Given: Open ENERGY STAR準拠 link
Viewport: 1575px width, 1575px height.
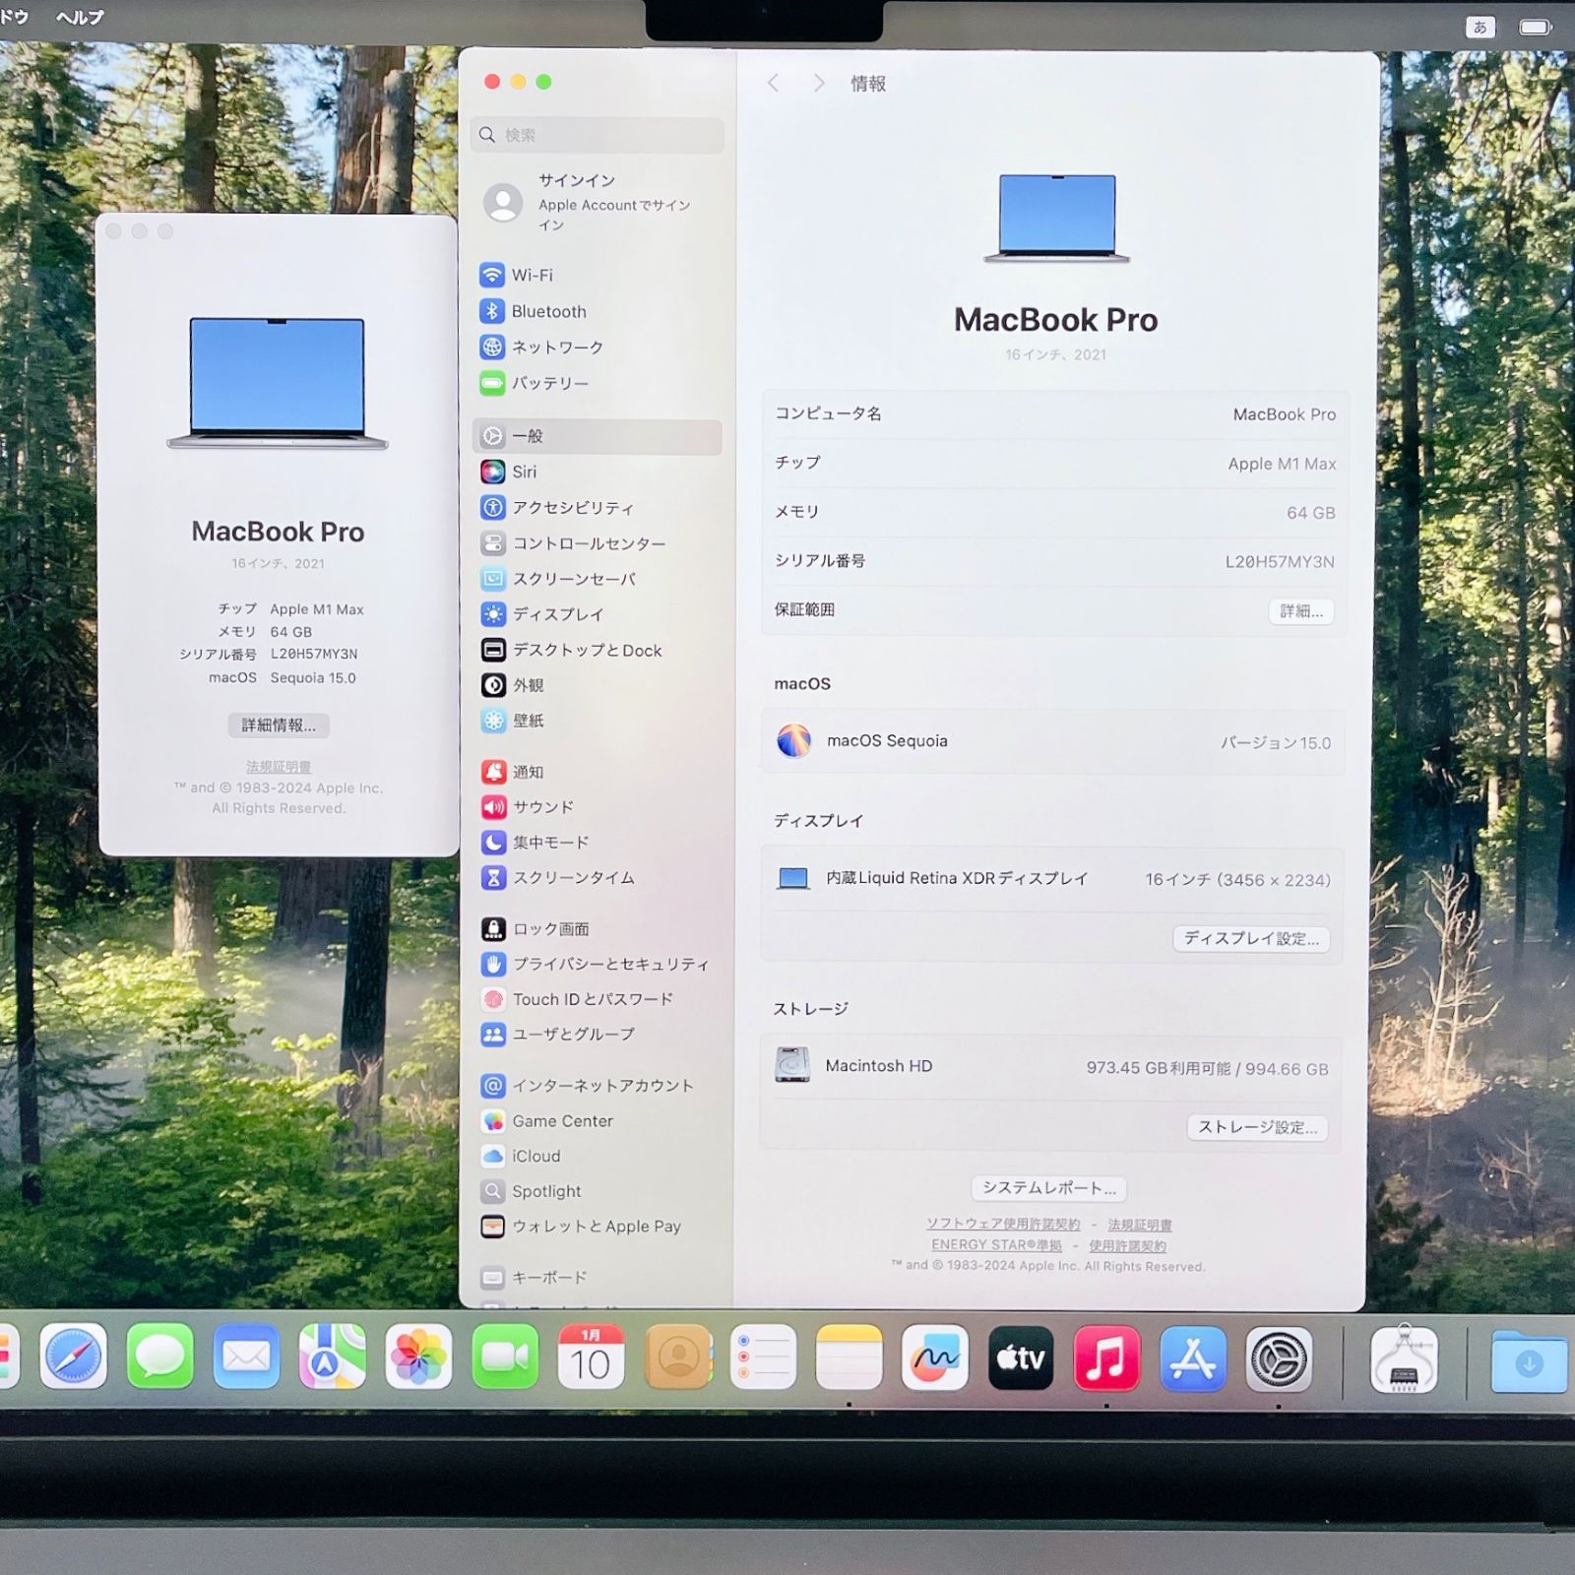Looking at the screenshot, I should [x=996, y=1245].
